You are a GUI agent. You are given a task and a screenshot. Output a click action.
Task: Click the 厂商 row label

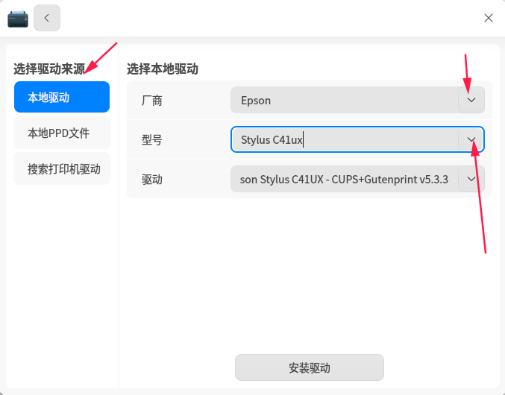[151, 101]
